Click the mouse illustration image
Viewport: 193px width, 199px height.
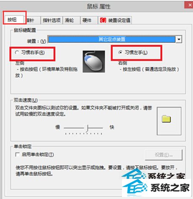(94, 62)
